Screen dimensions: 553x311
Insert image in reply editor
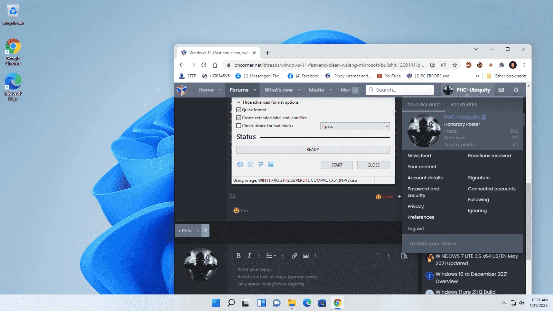(x=306, y=256)
